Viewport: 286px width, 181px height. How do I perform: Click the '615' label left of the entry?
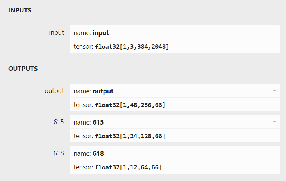pos(59,122)
